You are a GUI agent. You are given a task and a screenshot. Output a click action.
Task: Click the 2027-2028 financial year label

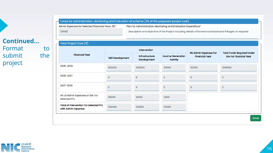pos(66,86)
